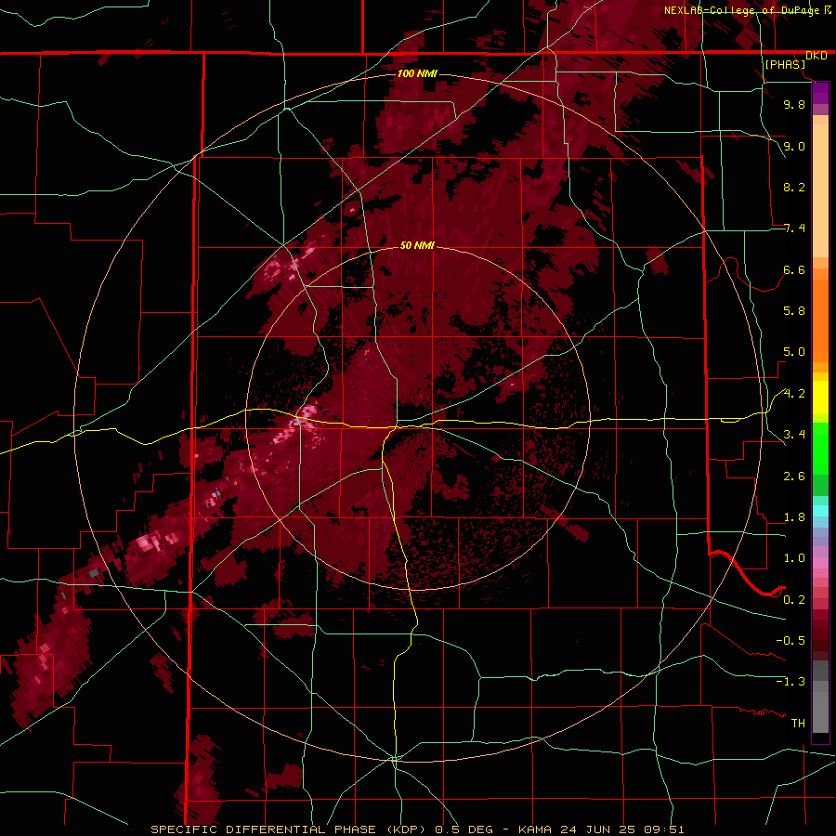Pick the orange segment of the color bar

tap(820, 316)
